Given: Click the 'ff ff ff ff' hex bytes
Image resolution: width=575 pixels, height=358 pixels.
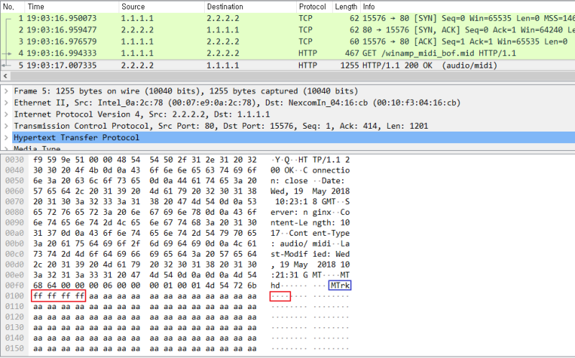Looking at the screenshot, I should click(59, 296).
